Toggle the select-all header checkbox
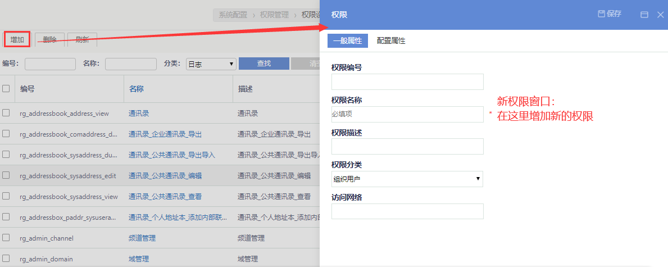Image resolution: width=668 pixels, height=267 pixels. (x=6, y=88)
